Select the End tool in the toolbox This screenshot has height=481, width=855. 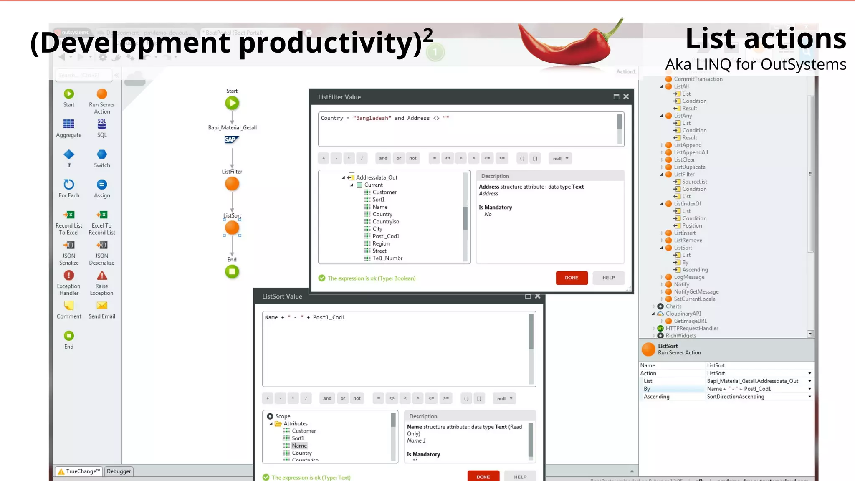tap(69, 340)
